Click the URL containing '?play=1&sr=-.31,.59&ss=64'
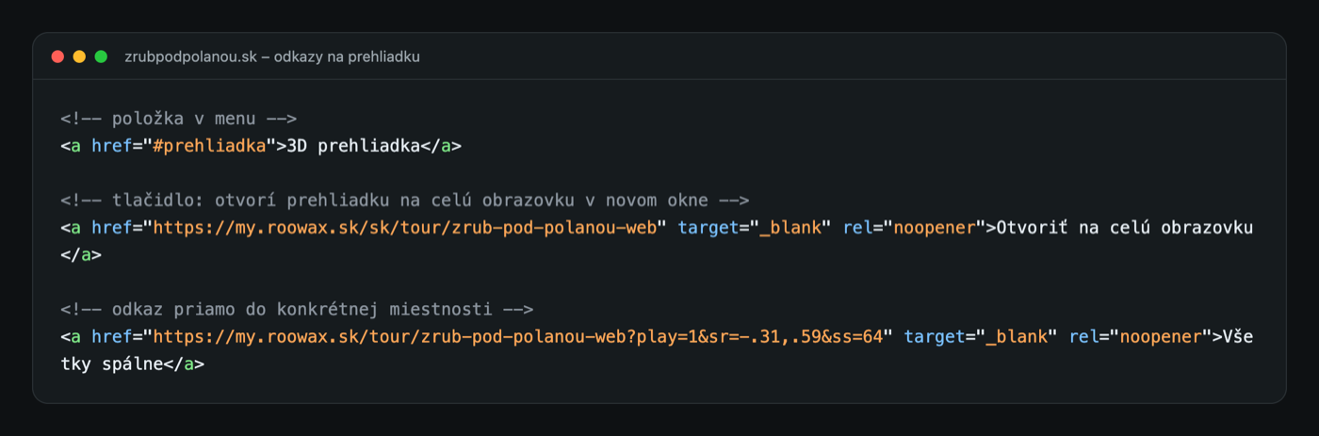 coord(522,336)
